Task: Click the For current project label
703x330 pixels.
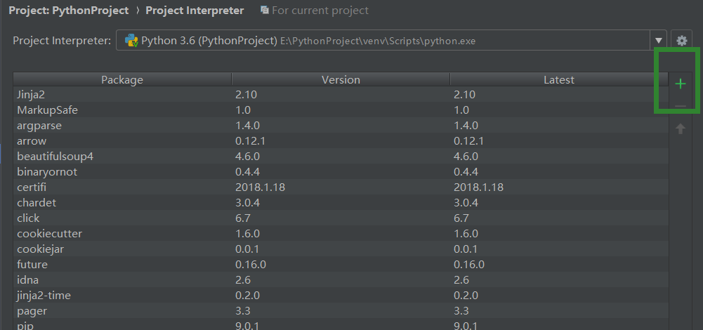Action: click(x=320, y=11)
